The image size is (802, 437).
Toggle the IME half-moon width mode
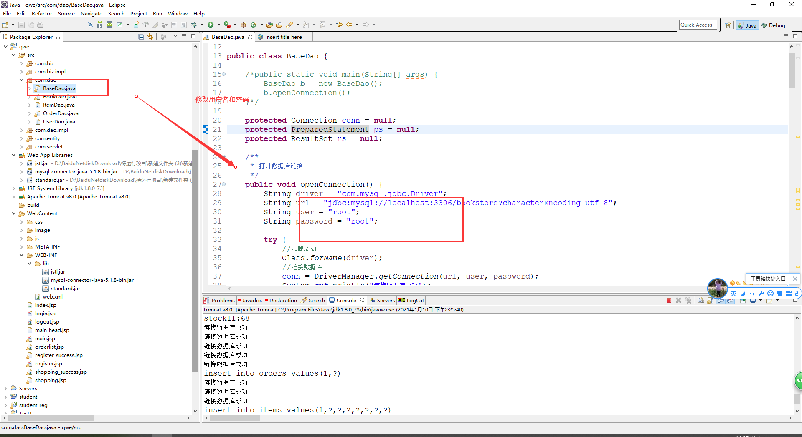(x=743, y=293)
